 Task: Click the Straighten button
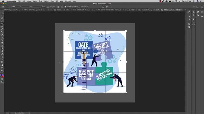51,7
